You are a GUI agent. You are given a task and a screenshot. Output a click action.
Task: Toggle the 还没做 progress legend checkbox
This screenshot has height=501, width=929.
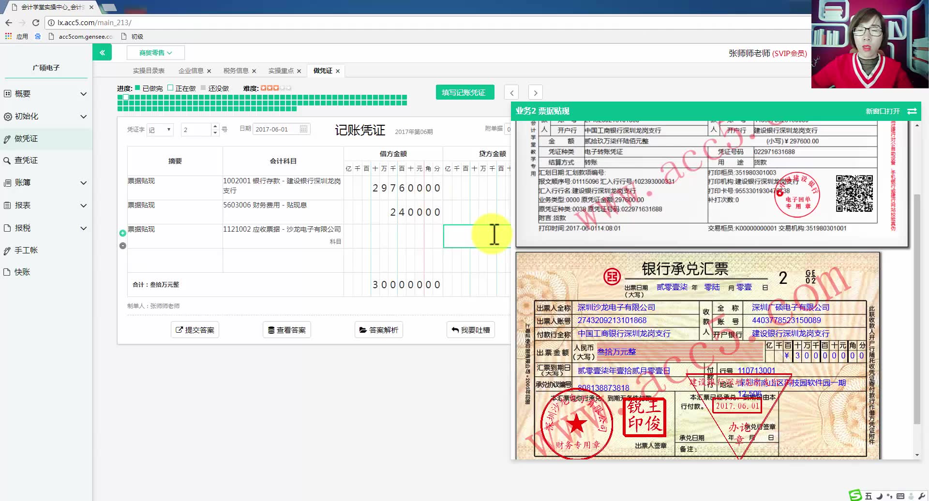203,88
